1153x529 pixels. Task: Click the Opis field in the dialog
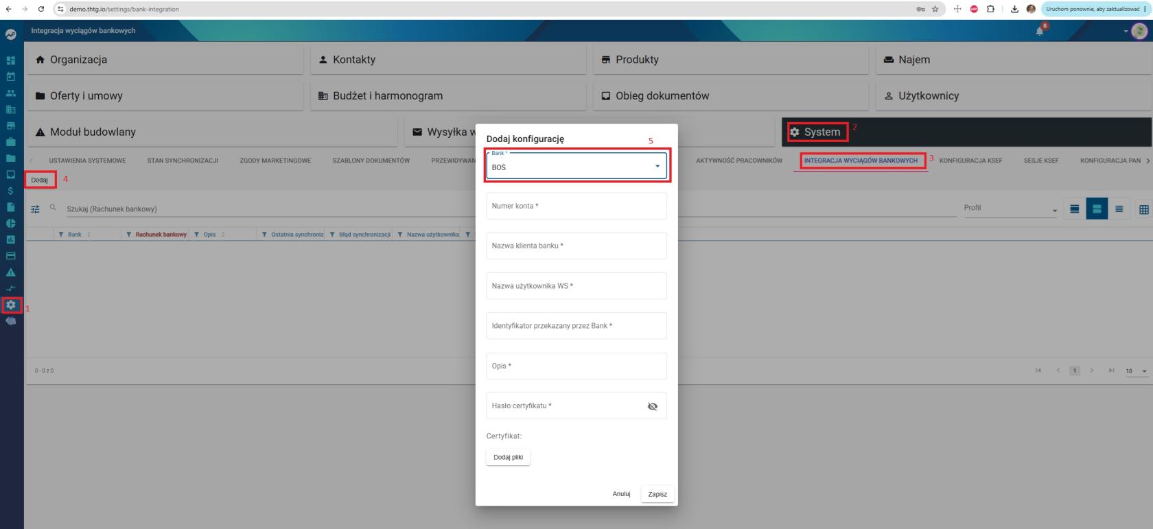click(576, 366)
